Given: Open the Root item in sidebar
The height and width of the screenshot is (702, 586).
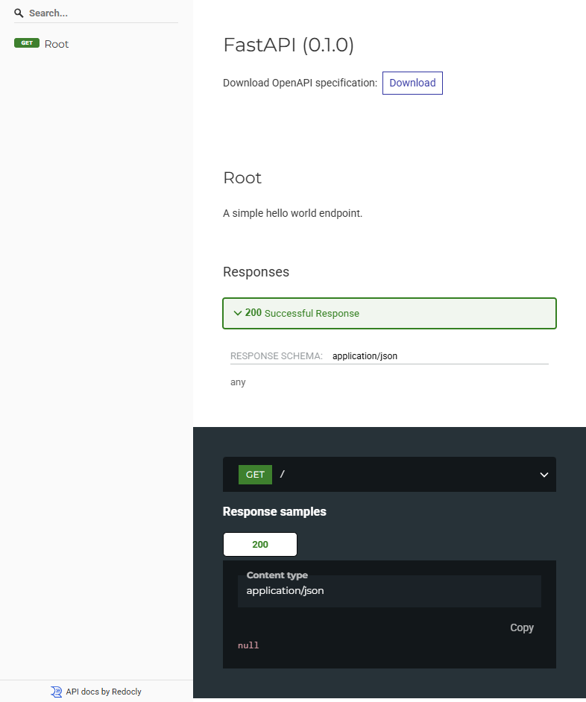Looking at the screenshot, I should (57, 44).
